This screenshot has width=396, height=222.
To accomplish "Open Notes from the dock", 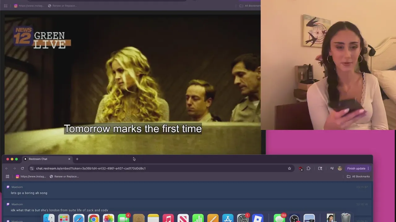I will click(153, 219).
